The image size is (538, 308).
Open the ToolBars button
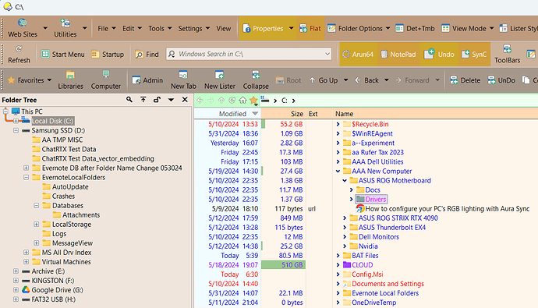click(507, 54)
